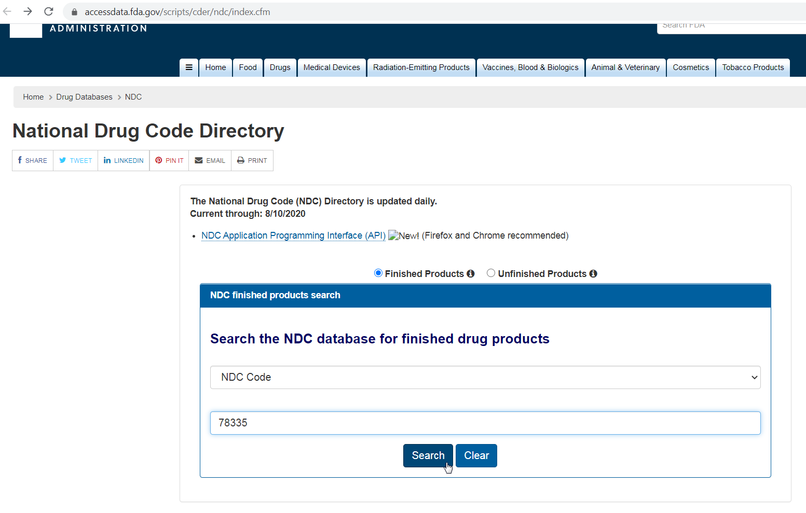
Task: Open the NDC Code search type dropdown
Action: 485,377
